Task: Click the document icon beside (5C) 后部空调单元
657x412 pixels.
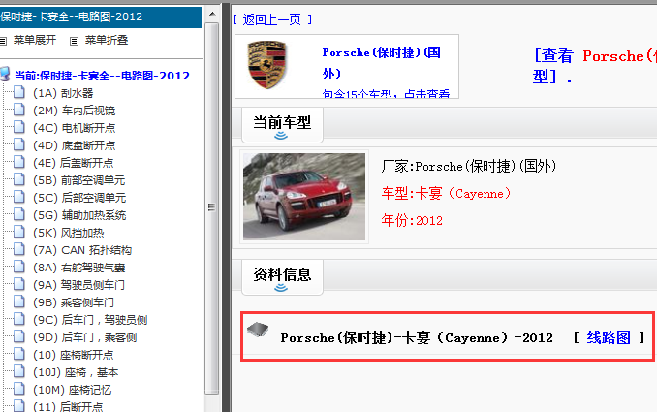Action: tap(18, 197)
